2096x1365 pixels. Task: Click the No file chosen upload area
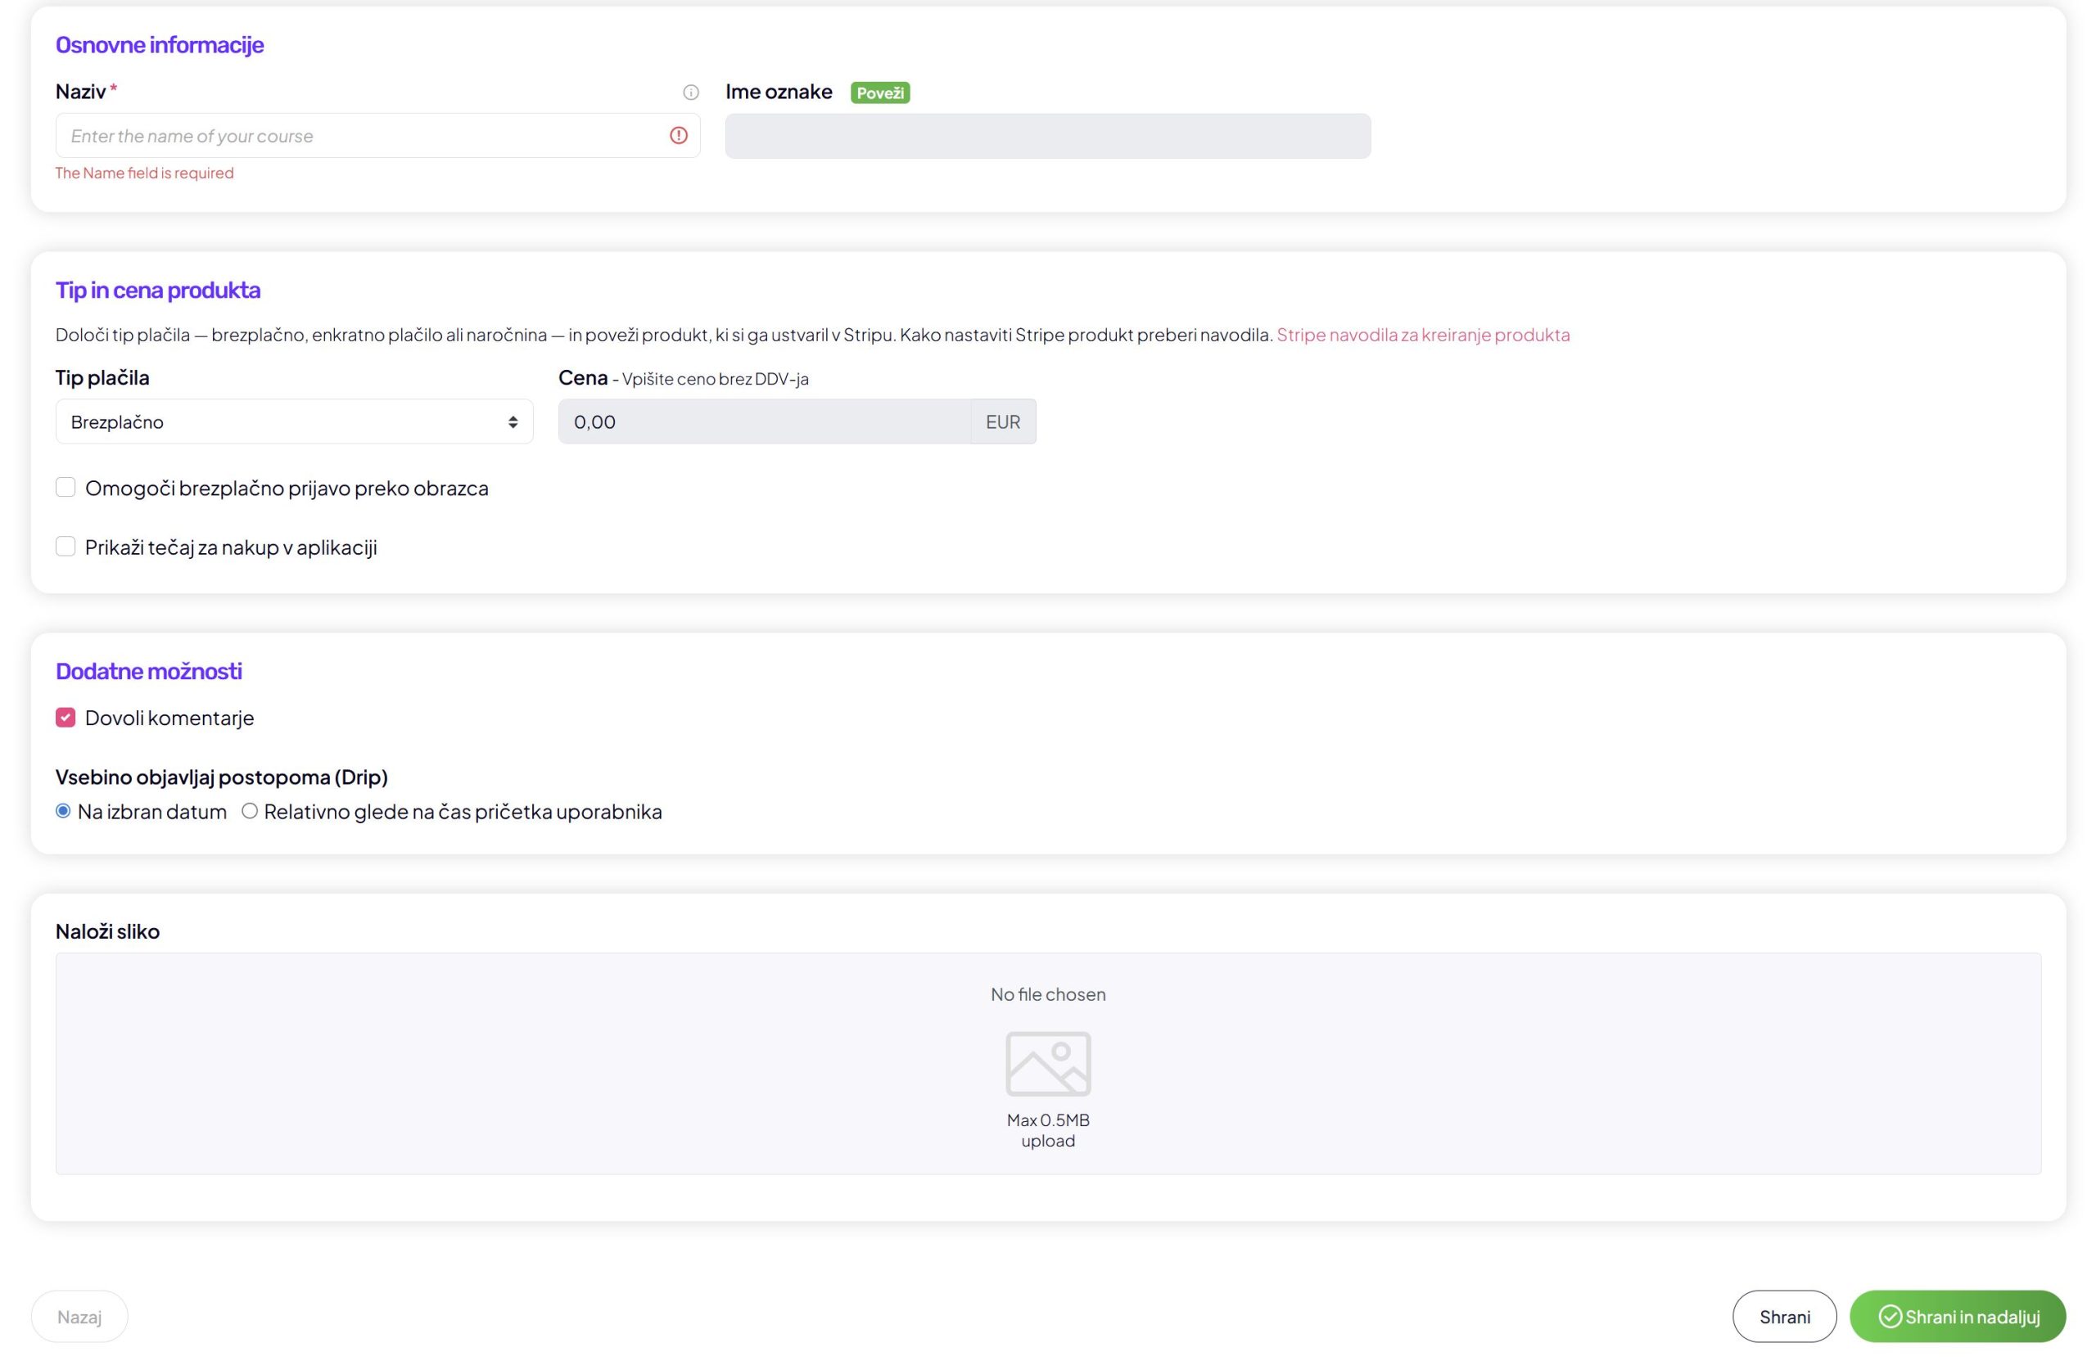[1047, 994]
